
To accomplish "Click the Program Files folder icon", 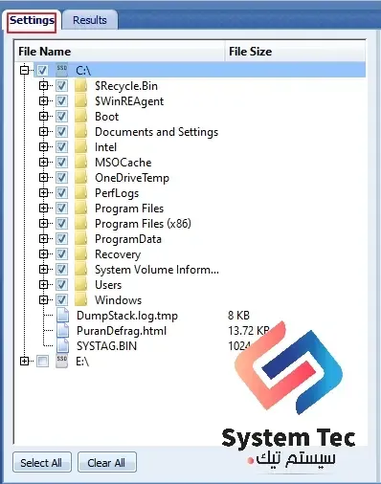I will (81, 209).
